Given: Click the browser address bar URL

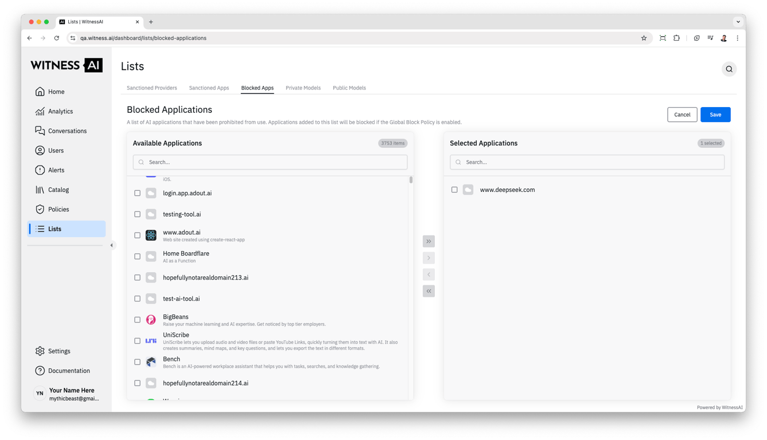Looking at the screenshot, I should pos(143,38).
